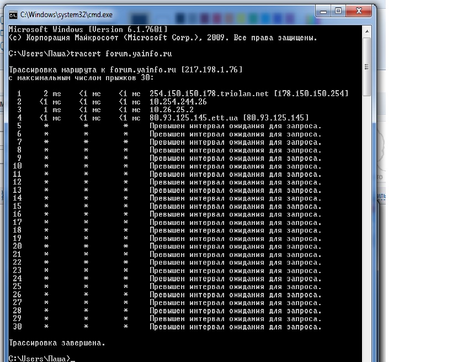Viewport: 452px width, 362px height.
Task: Click the hop number 12
Action: (17, 182)
